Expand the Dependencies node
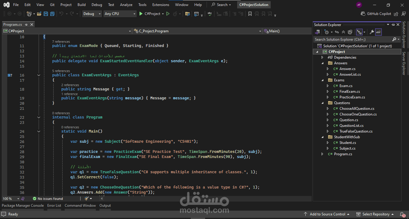 click(322, 57)
